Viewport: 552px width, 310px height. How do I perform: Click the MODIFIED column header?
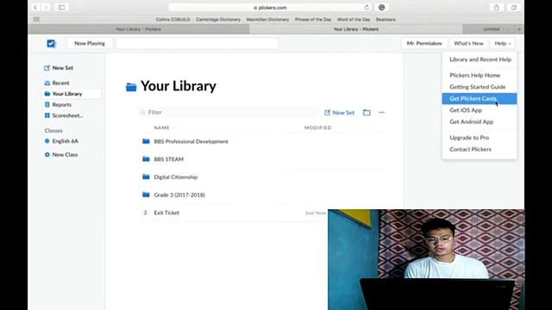[318, 127]
